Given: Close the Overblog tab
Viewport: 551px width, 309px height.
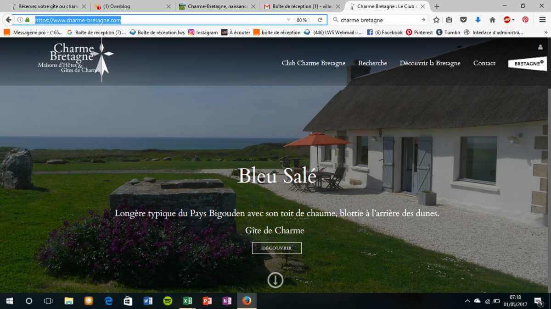Looking at the screenshot, I should pyautogui.click(x=169, y=6).
